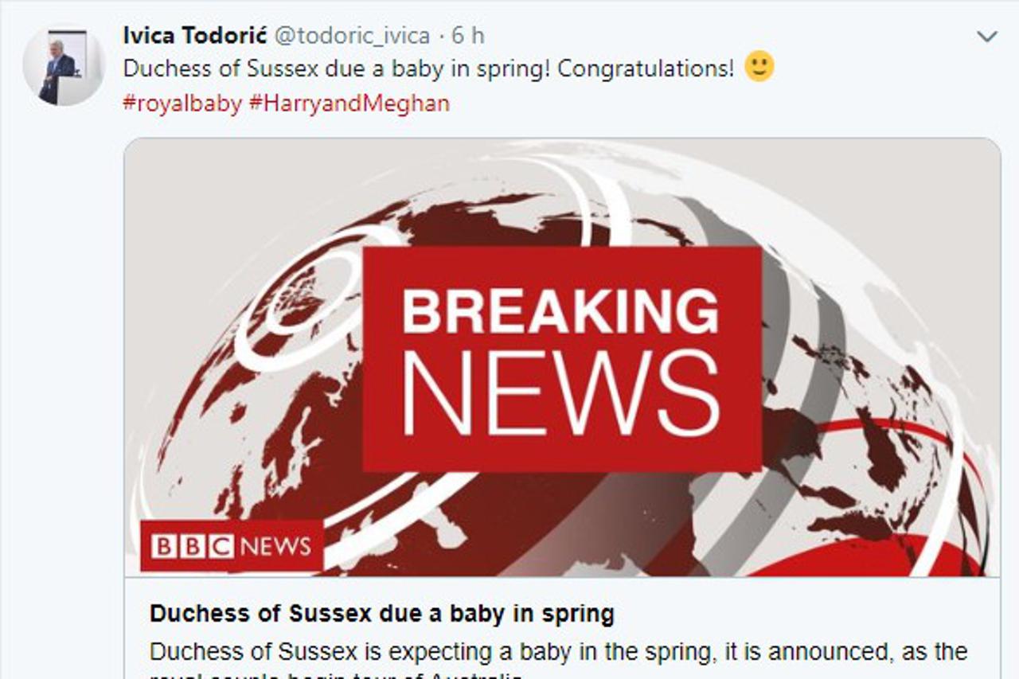Click the white BBC blocks in logo
The width and height of the screenshot is (1019, 679).
coord(192,546)
